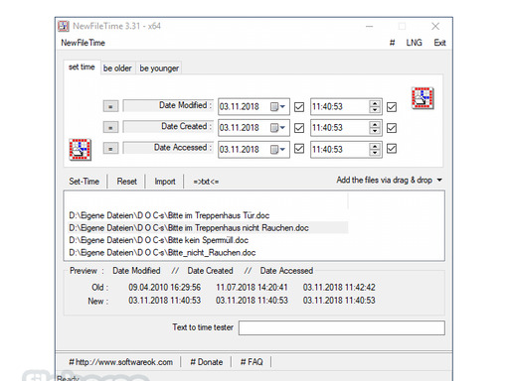Open calendar dropdown for Date Accessed

click(x=277, y=150)
